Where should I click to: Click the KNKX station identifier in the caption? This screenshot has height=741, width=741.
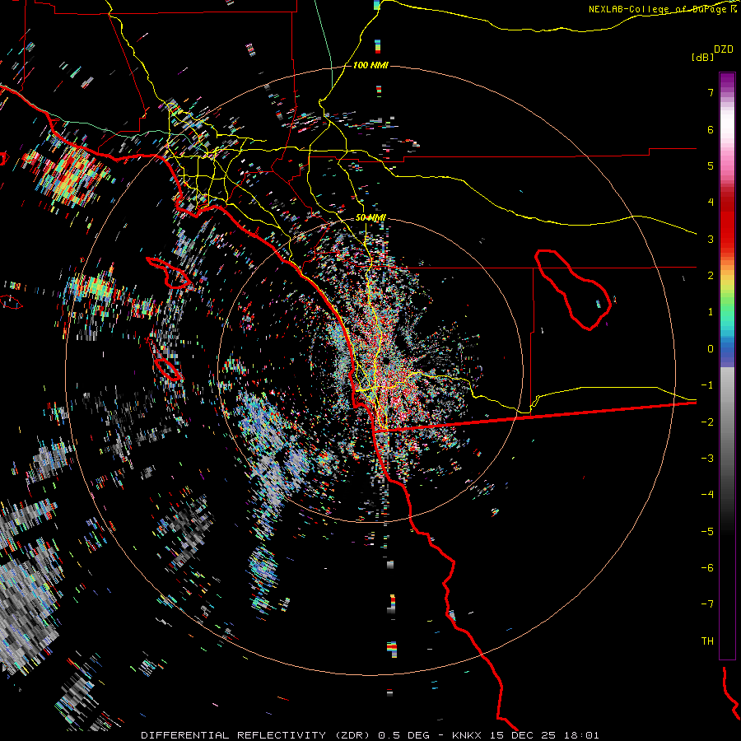(x=466, y=735)
